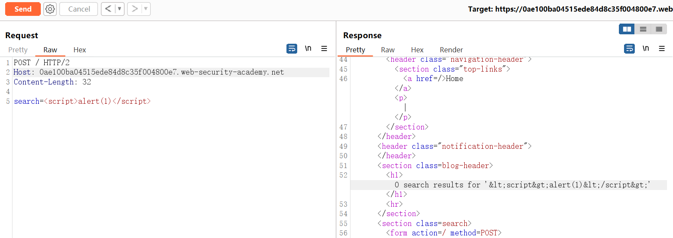Switch Request view to Pretty tab
The width and height of the screenshot is (673, 238).
[18, 50]
